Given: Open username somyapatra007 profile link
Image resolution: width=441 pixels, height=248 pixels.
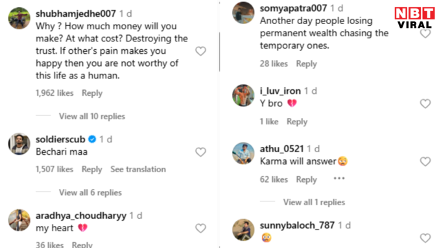Looking at the screenshot, I should (x=293, y=8).
